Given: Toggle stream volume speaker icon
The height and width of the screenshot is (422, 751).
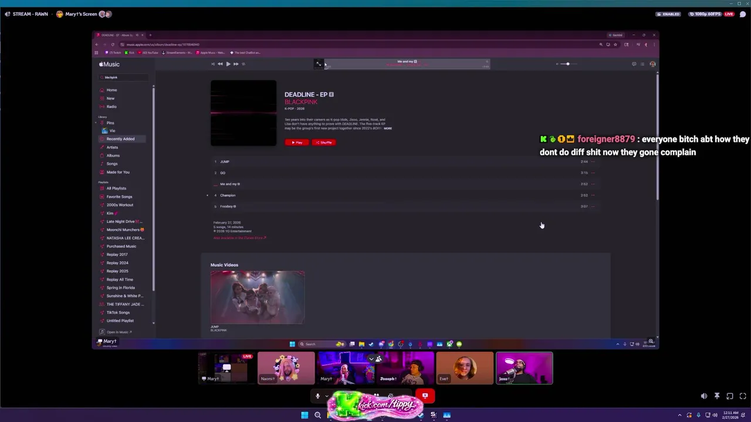Looking at the screenshot, I should coord(703,396).
